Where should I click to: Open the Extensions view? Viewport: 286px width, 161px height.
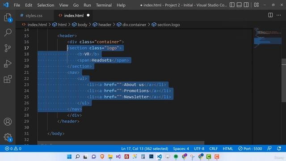8,79
